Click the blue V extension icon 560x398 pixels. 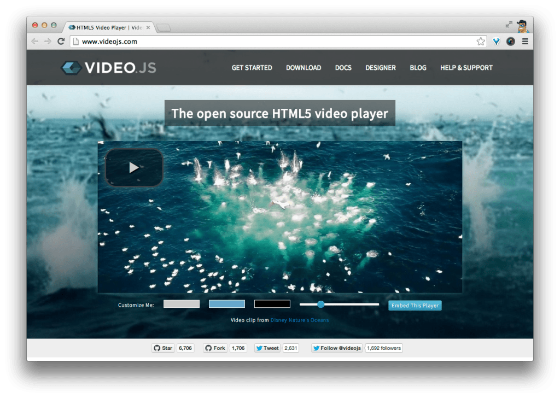click(496, 42)
